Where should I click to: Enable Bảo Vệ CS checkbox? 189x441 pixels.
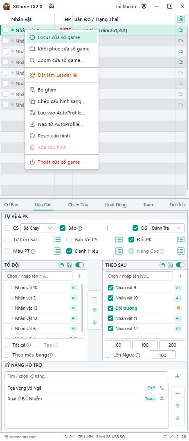coord(69,240)
